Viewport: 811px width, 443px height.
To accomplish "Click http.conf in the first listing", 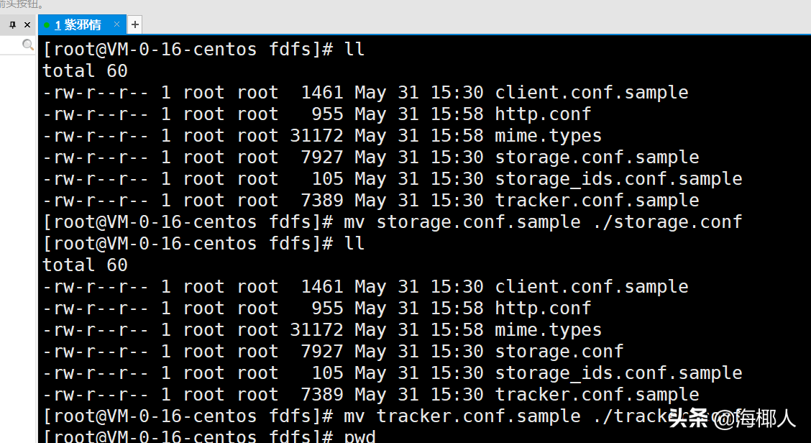I will click(542, 114).
